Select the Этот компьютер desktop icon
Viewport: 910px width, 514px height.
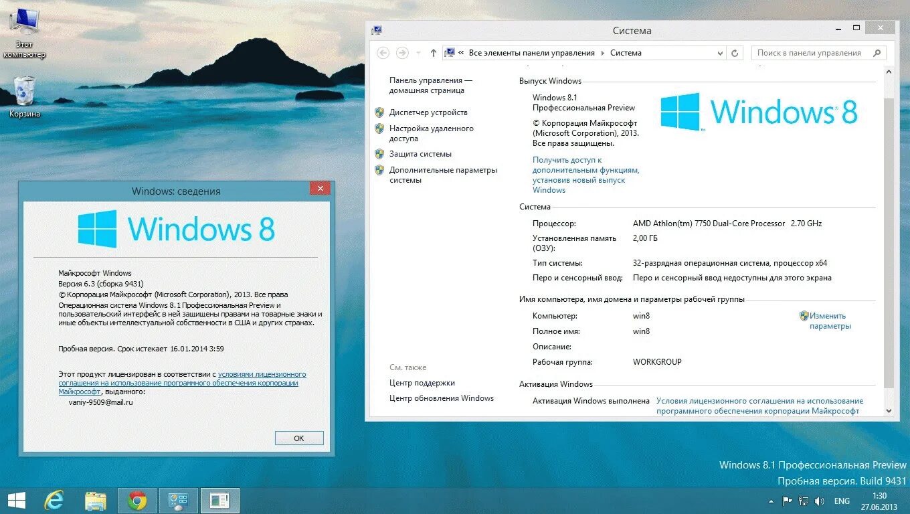pos(24,32)
